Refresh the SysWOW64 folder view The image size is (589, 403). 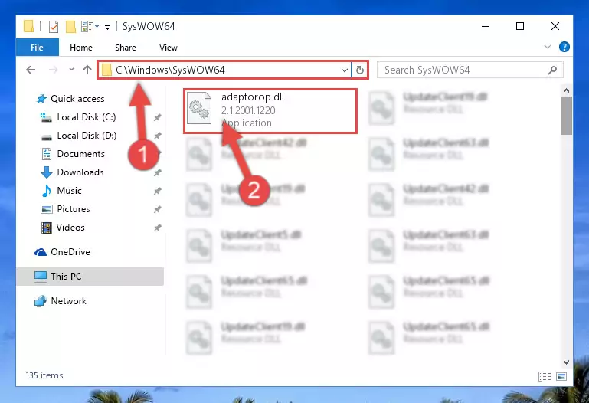click(359, 70)
